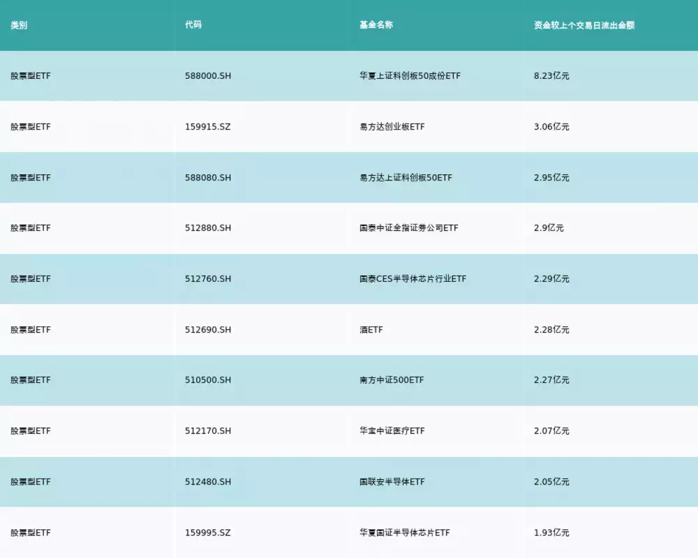Select code cell "512880.SH"
This screenshot has width=698, height=558.
[x=208, y=228]
